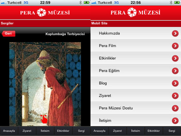
Task: Tap the red arrow icon next to Hakkımızda
Action: click(175, 34)
